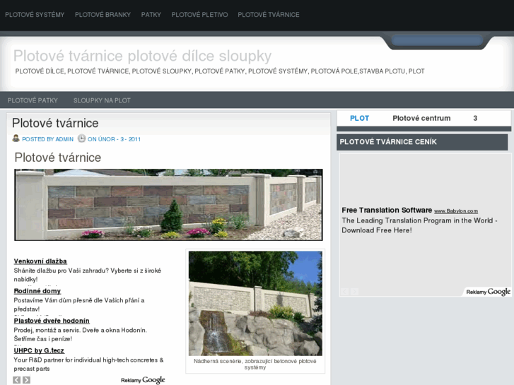Click the Plotové tvárnice article subheading
The image size is (514, 385).
(58, 158)
